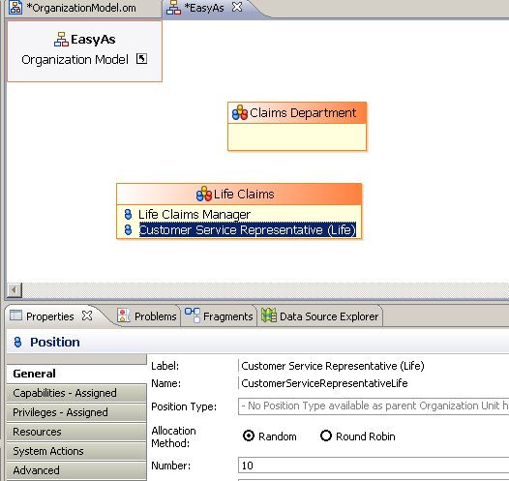Select the Life Claims Manager position icon
The width and height of the screenshot is (509, 481).
tap(128, 214)
